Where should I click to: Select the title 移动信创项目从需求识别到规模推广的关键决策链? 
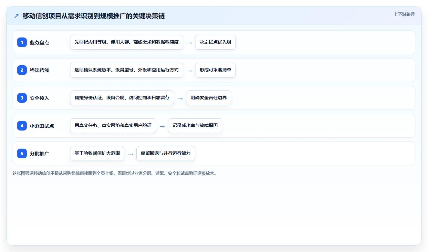click(x=94, y=16)
